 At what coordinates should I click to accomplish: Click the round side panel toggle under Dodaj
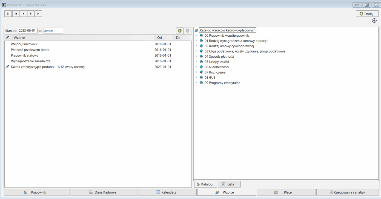[374, 21]
